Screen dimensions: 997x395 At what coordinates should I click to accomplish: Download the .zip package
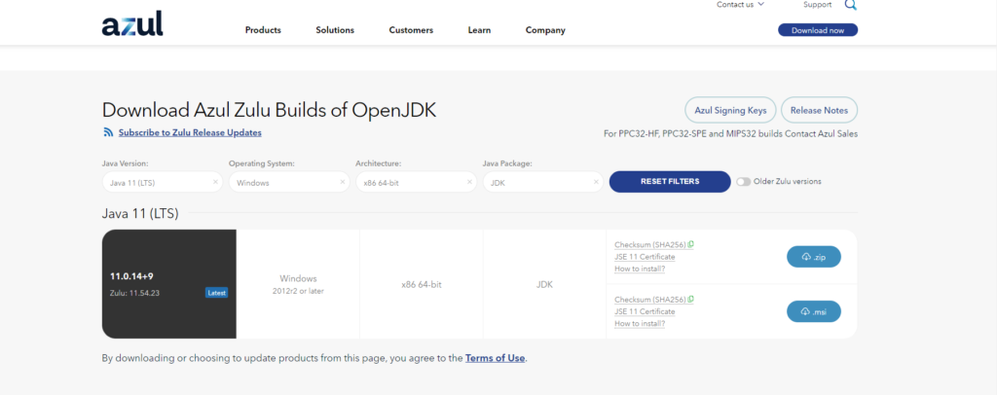[814, 257]
